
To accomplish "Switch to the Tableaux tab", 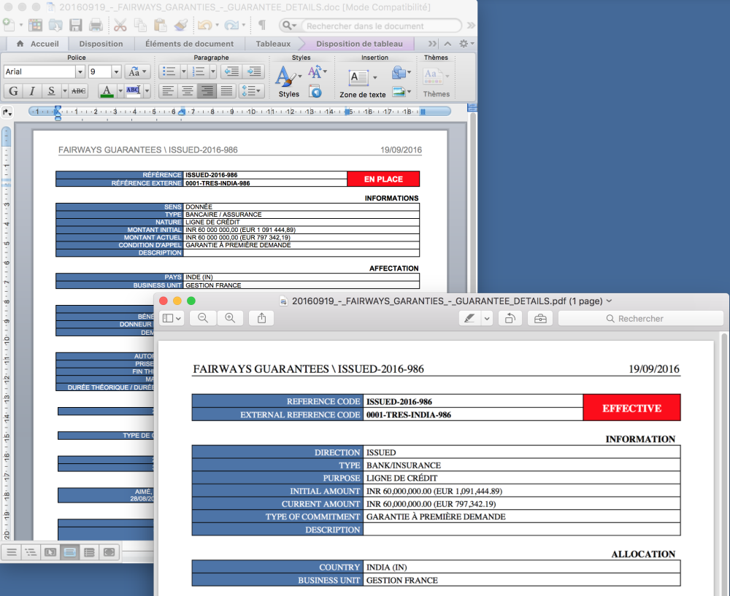I will click(x=273, y=44).
